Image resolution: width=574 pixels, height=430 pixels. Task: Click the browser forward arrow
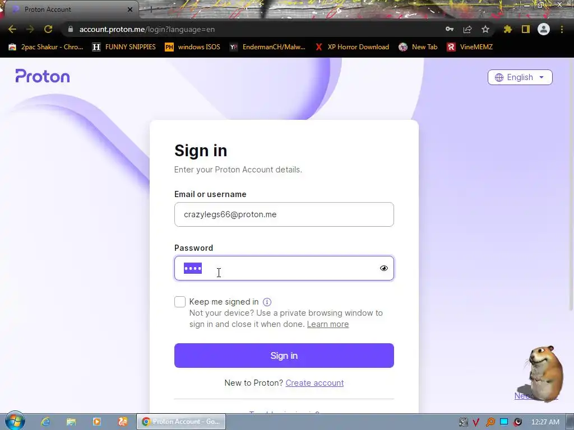click(30, 29)
